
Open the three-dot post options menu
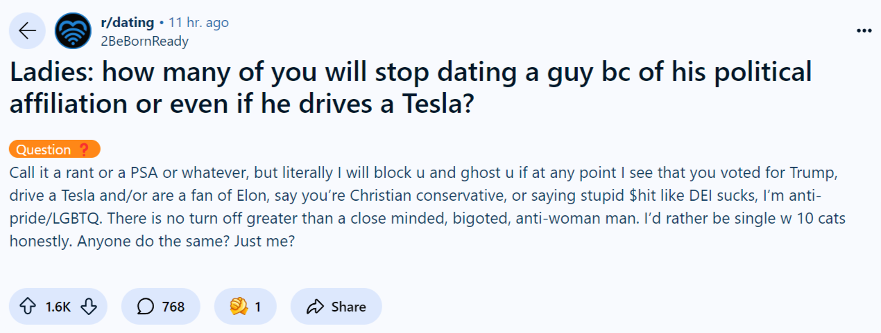pyautogui.click(x=864, y=30)
